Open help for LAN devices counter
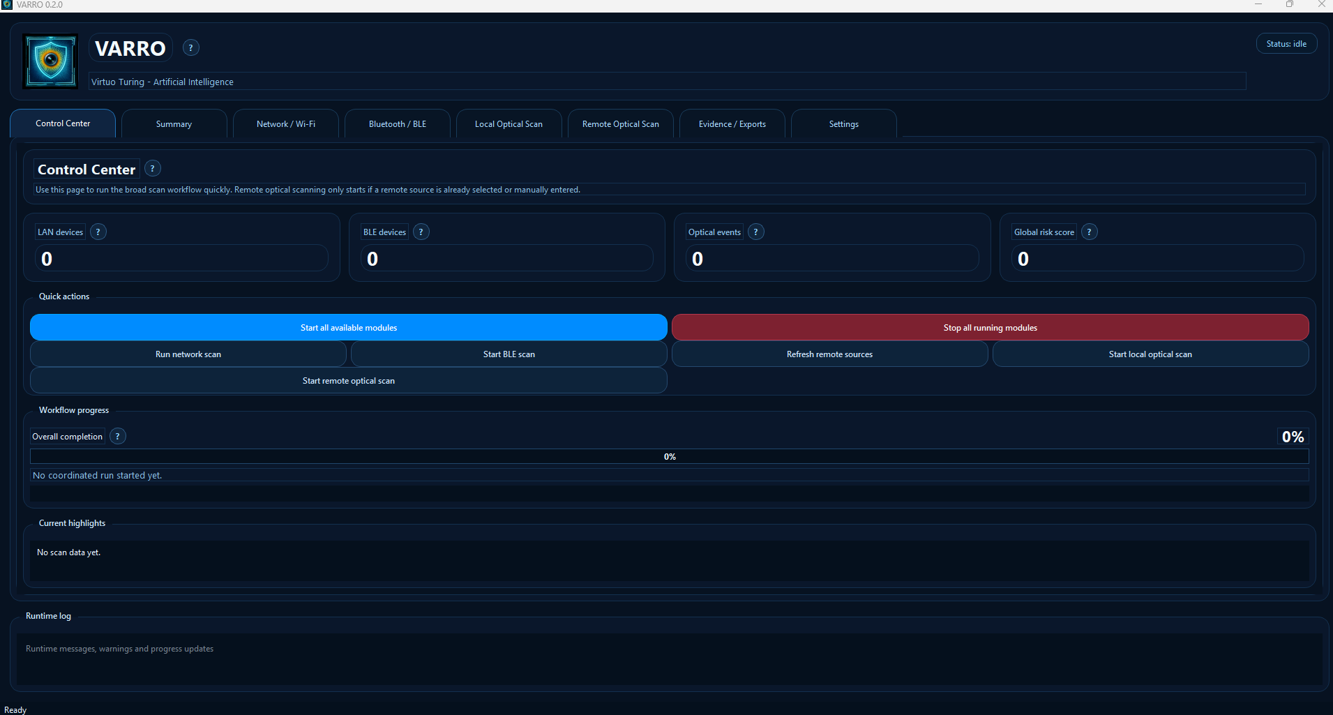 [x=98, y=232]
